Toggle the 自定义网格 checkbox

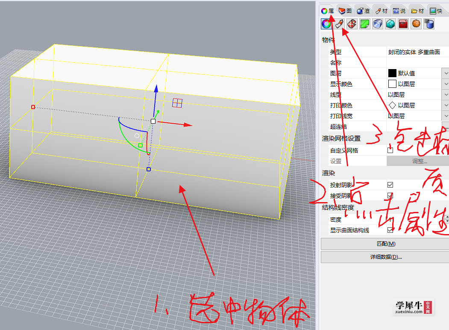pyautogui.click(x=390, y=150)
